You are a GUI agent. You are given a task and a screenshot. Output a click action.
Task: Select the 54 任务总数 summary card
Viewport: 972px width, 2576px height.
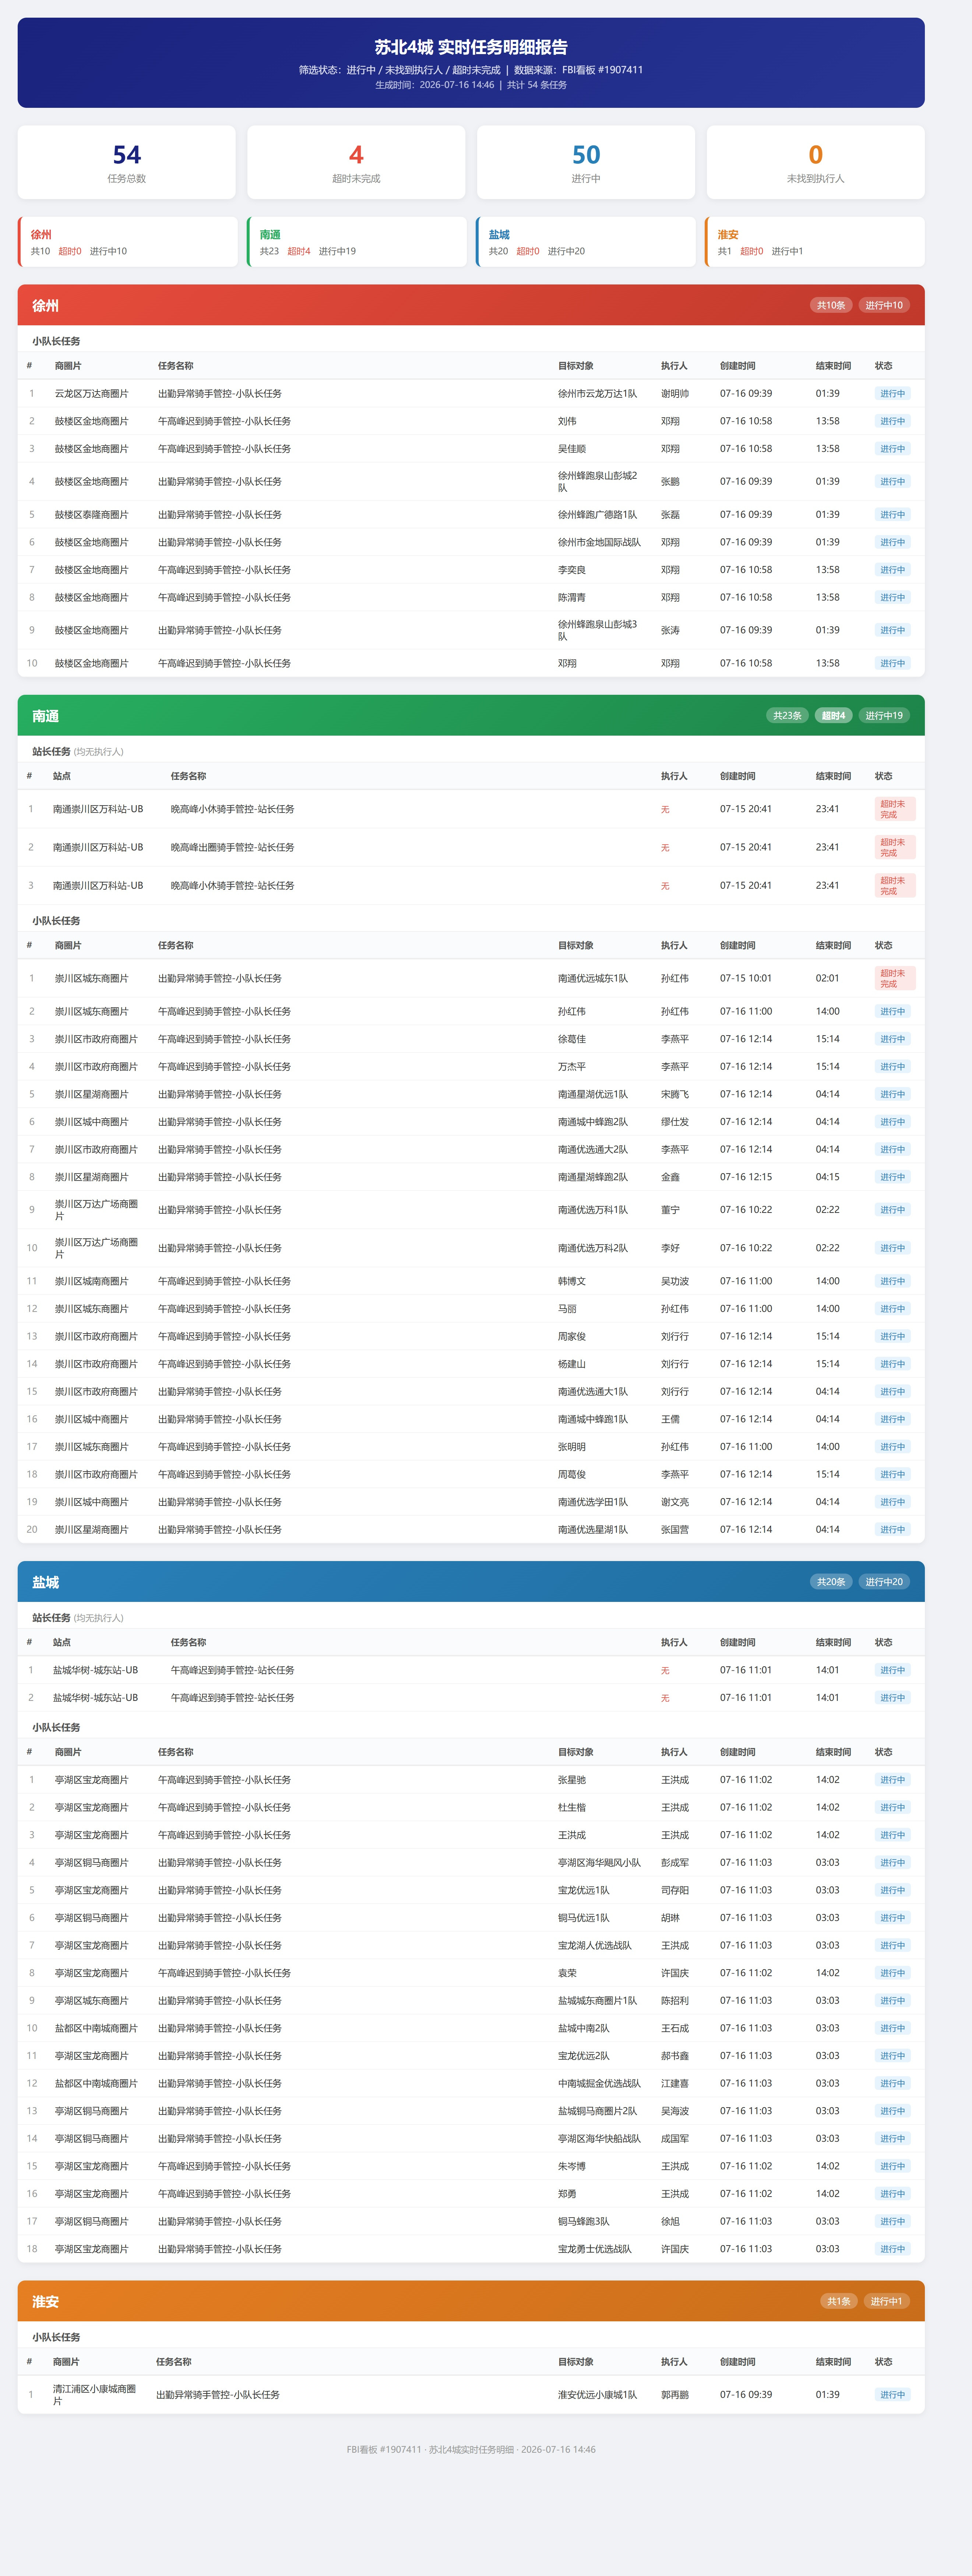[127, 162]
